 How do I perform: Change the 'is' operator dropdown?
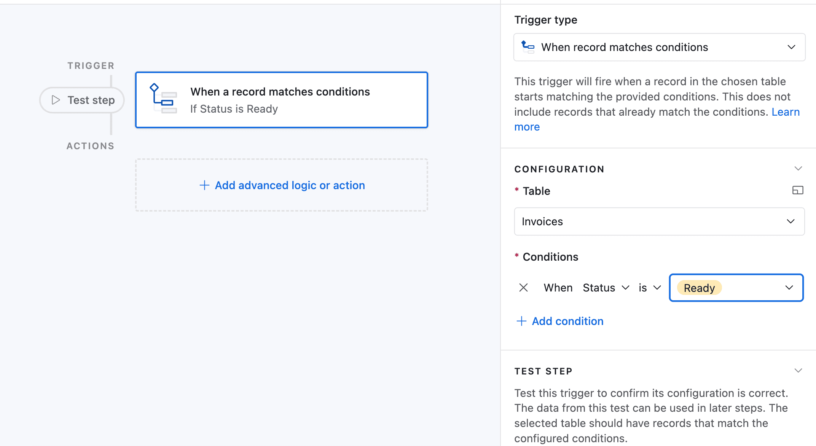(x=649, y=288)
